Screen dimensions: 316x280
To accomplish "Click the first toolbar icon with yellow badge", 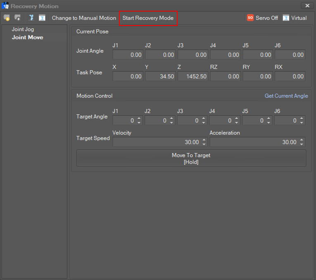I will point(7,18).
